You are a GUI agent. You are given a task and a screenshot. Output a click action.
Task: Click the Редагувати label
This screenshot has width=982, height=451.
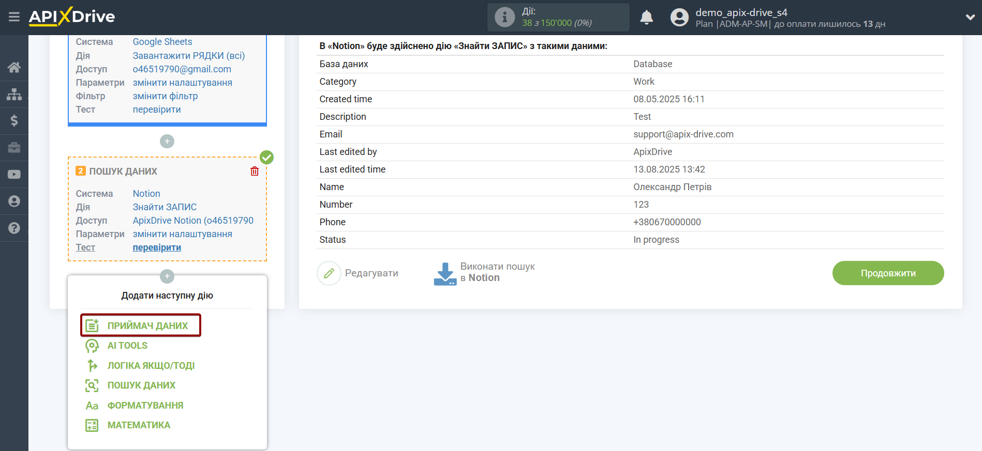click(371, 273)
